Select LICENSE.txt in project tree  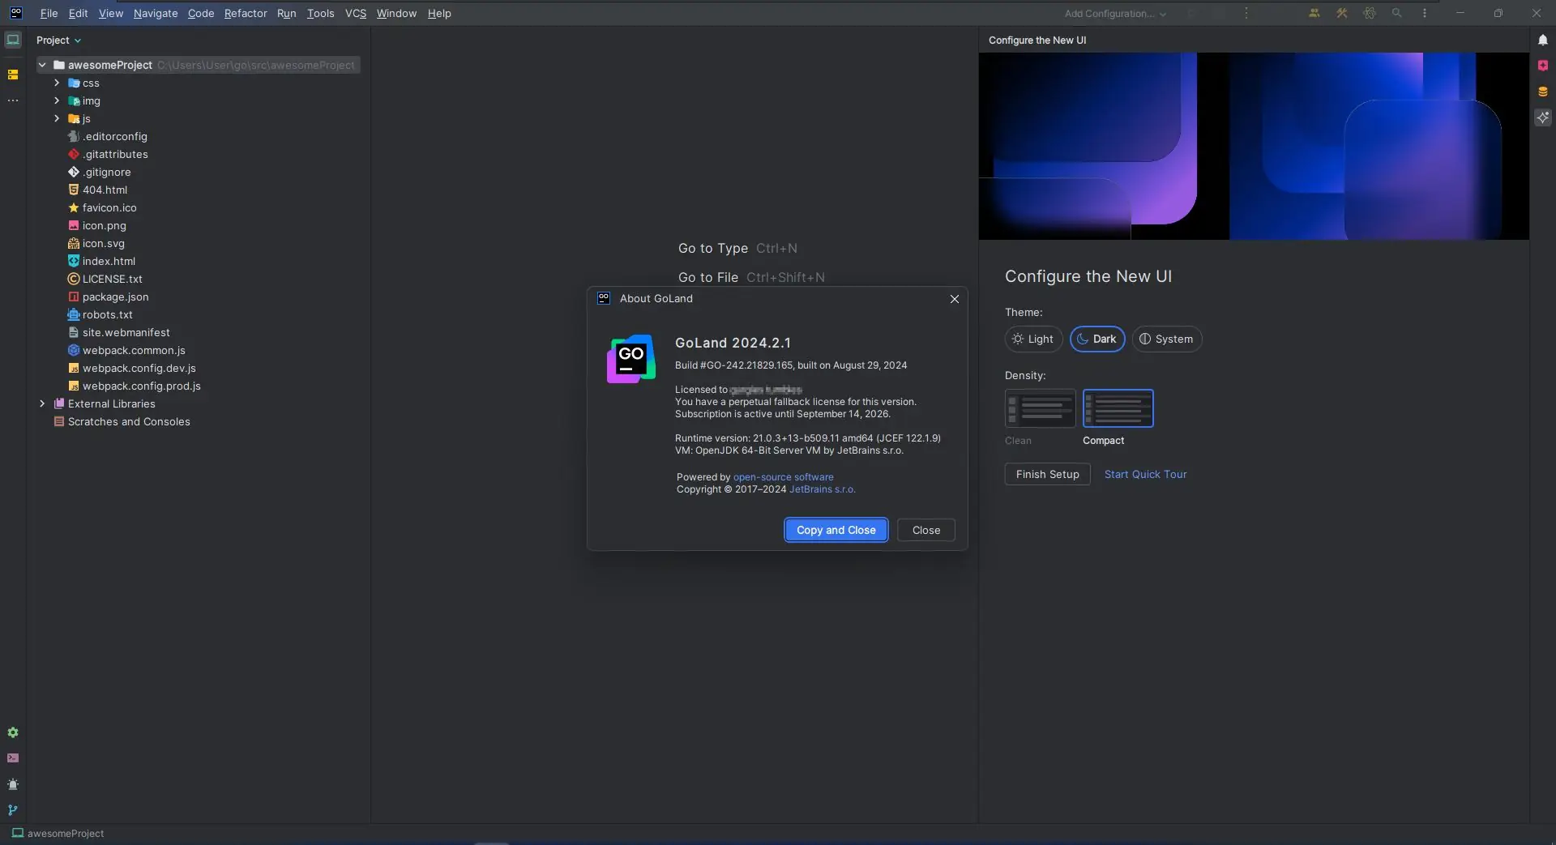(x=105, y=279)
